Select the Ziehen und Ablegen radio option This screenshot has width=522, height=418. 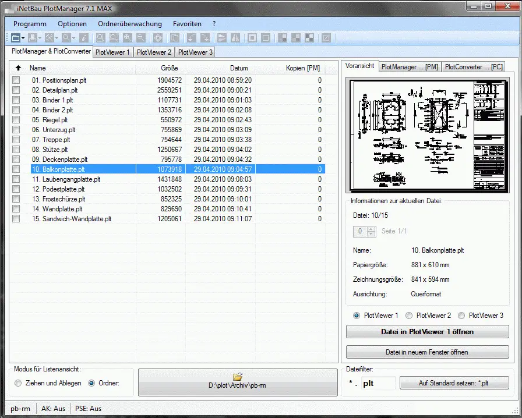pos(18,383)
